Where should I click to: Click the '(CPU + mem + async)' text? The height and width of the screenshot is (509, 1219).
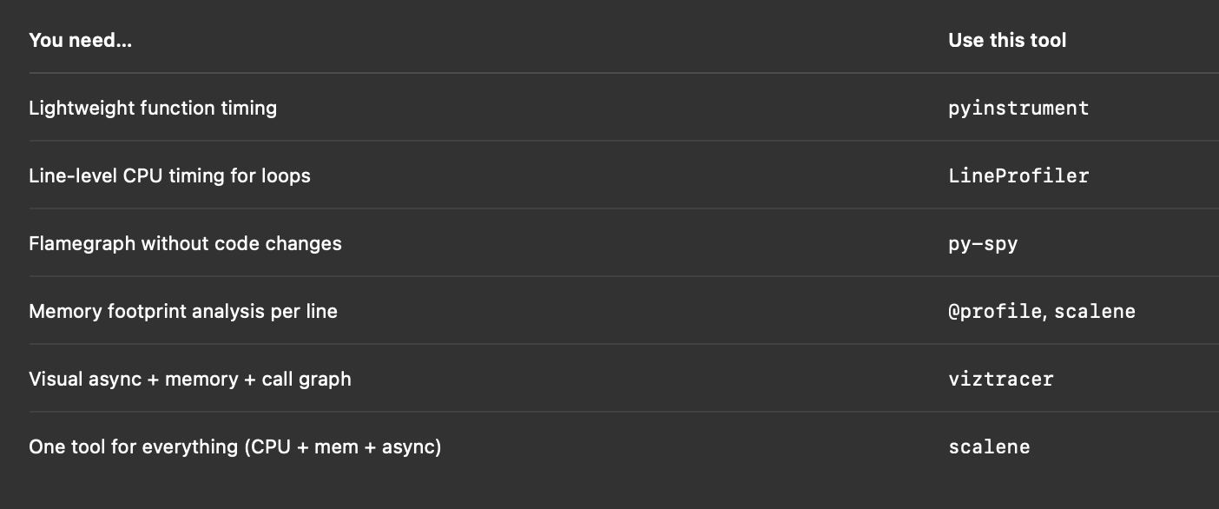point(343,446)
